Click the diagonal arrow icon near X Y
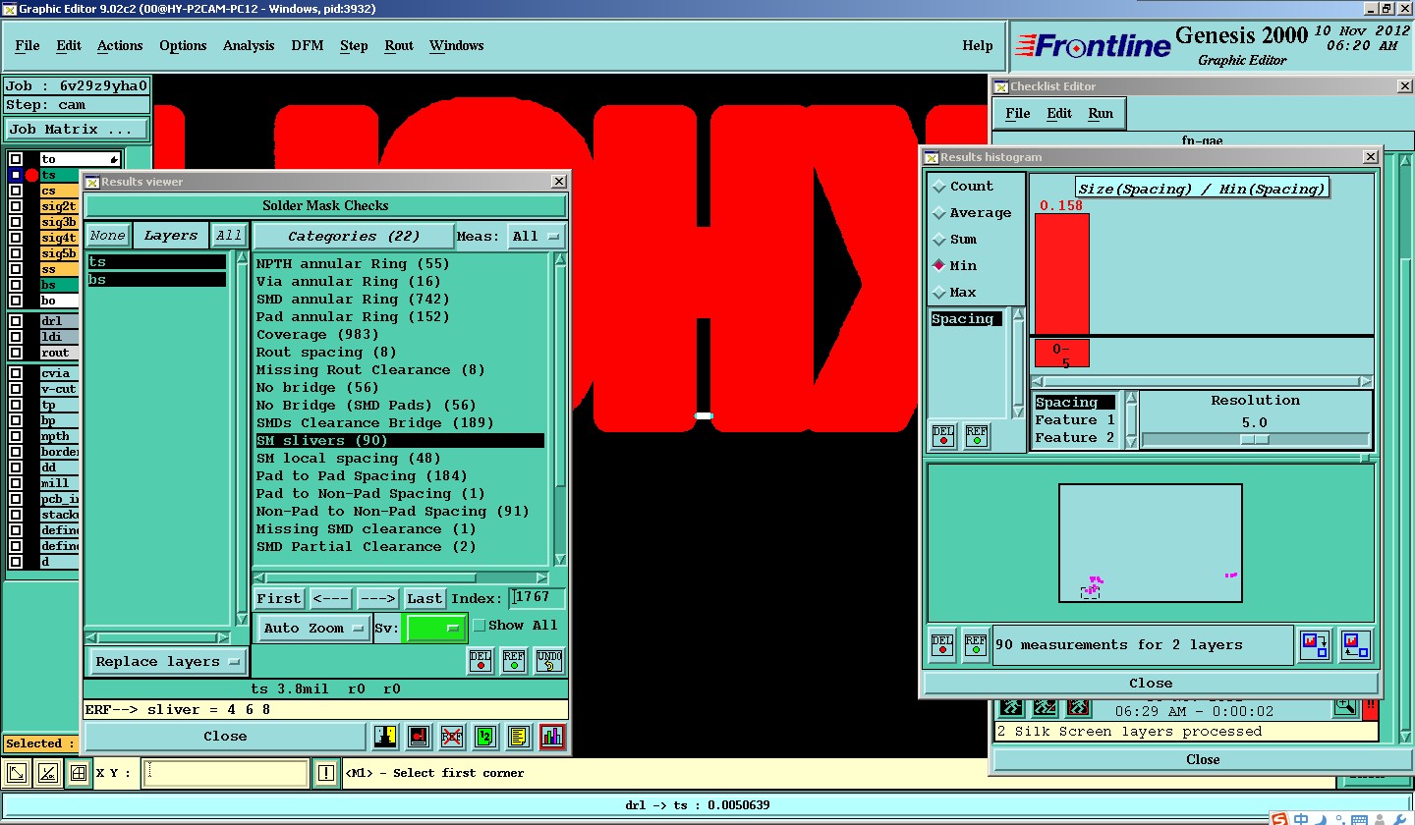This screenshot has height=825, width=1415. pyautogui.click(x=17, y=773)
